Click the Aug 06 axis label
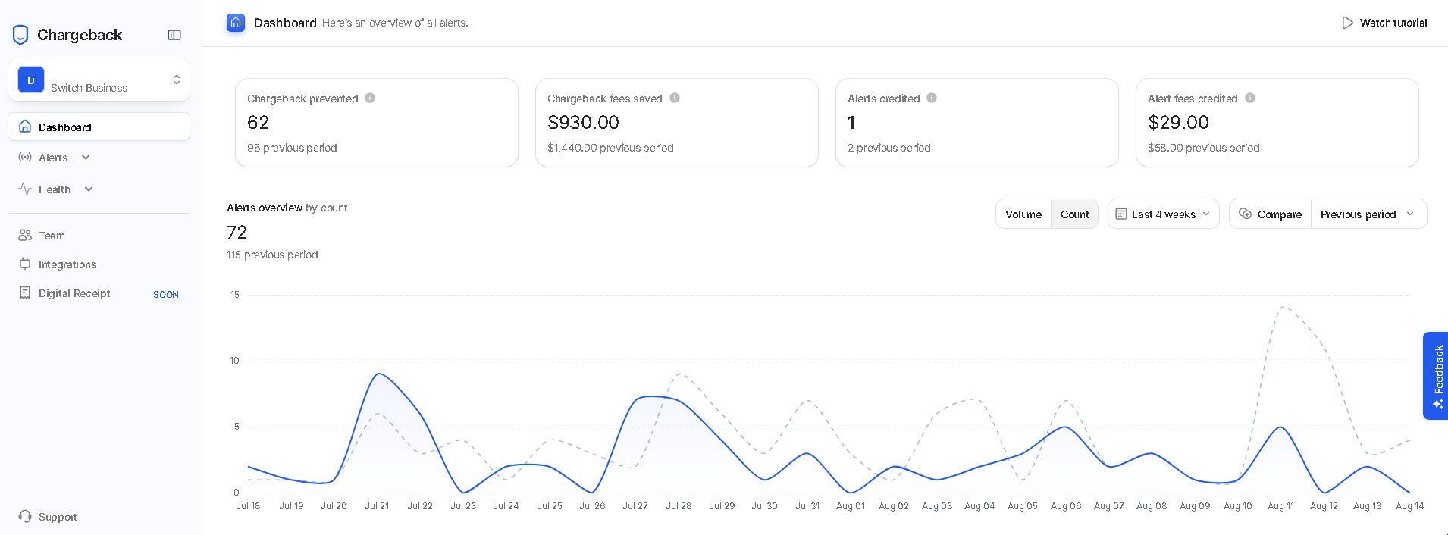 tap(1065, 506)
